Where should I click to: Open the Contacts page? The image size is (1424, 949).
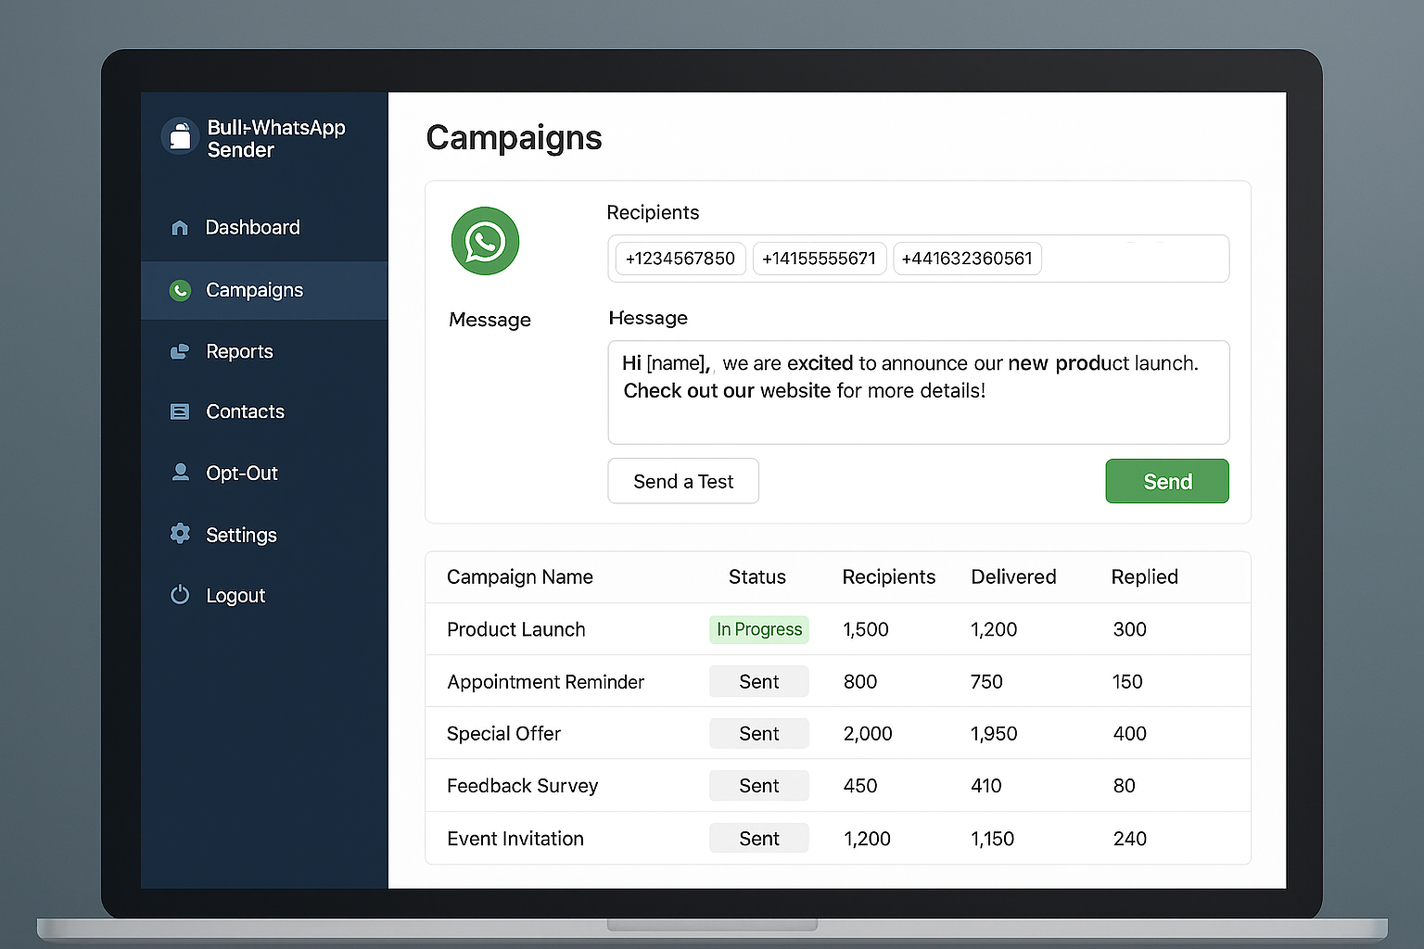coord(264,411)
